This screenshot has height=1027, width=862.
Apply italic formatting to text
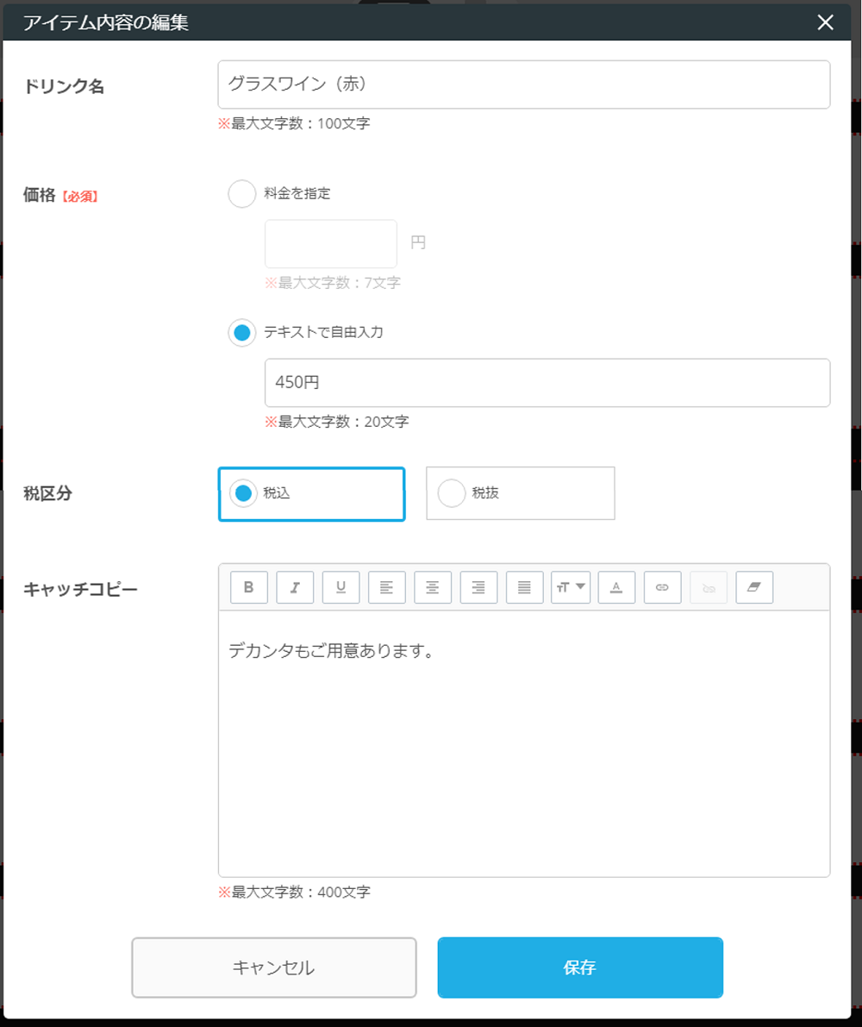click(295, 587)
